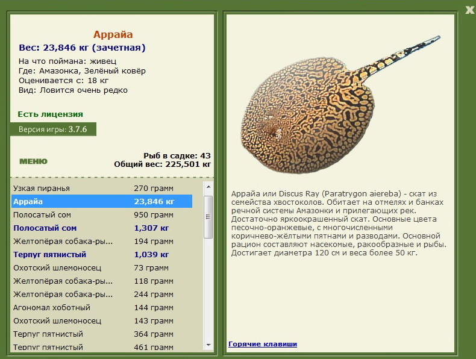The image size is (476, 359).
Task: Select Терпуг пятнистый 364 грамм entry
Action: (x=102, y=334)
